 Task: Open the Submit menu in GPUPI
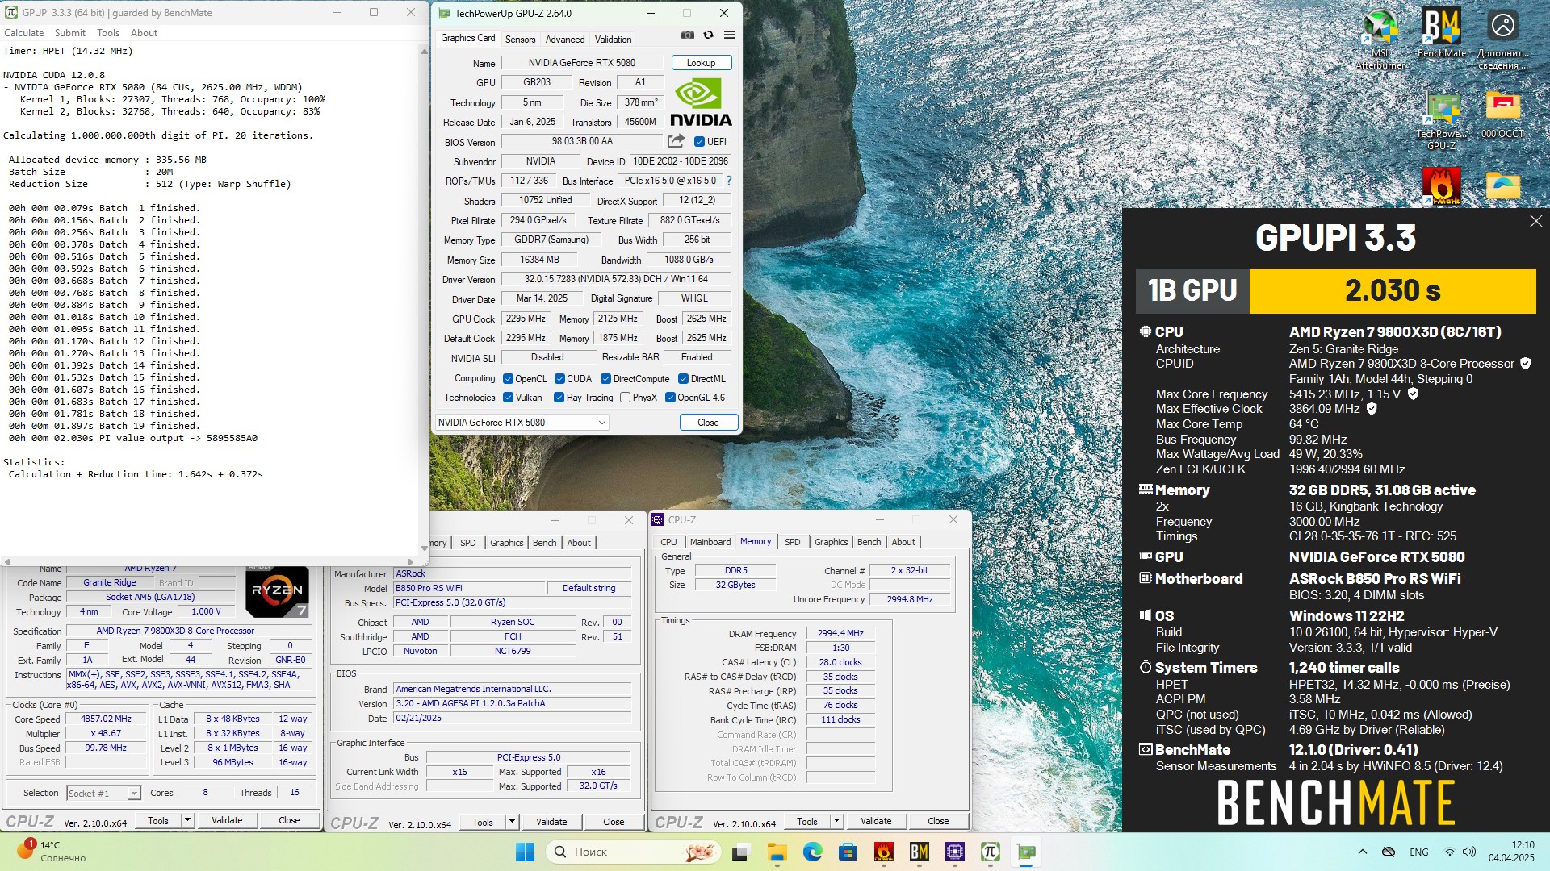70,33
